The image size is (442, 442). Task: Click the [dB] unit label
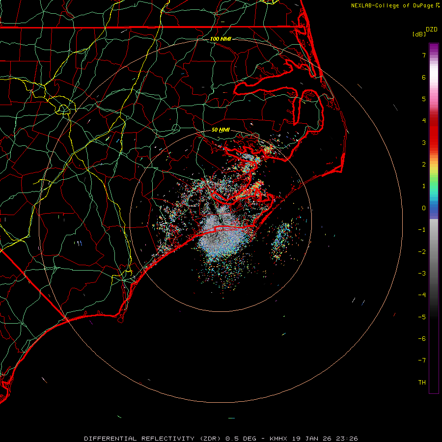click(419, 34)
